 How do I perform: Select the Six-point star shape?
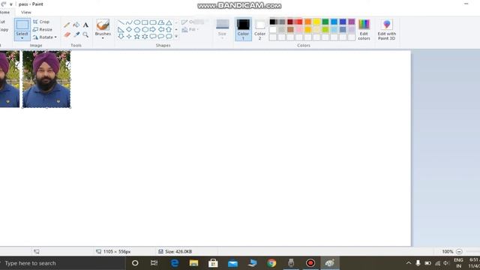click(x=145, y=37)
